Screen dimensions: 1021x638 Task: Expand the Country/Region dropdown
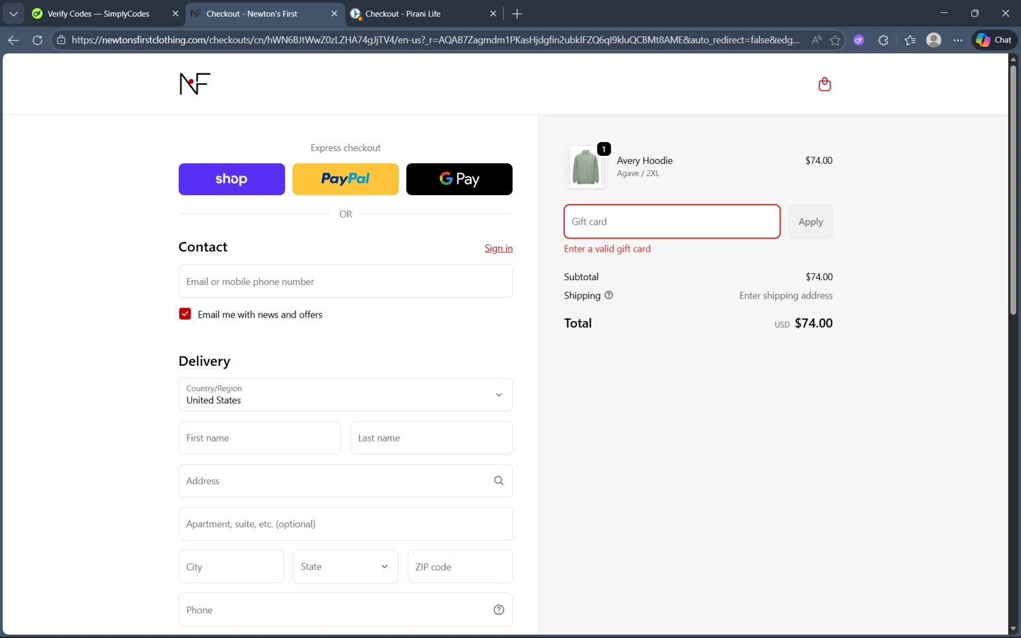pyautogui.click(x=346, y=395)
